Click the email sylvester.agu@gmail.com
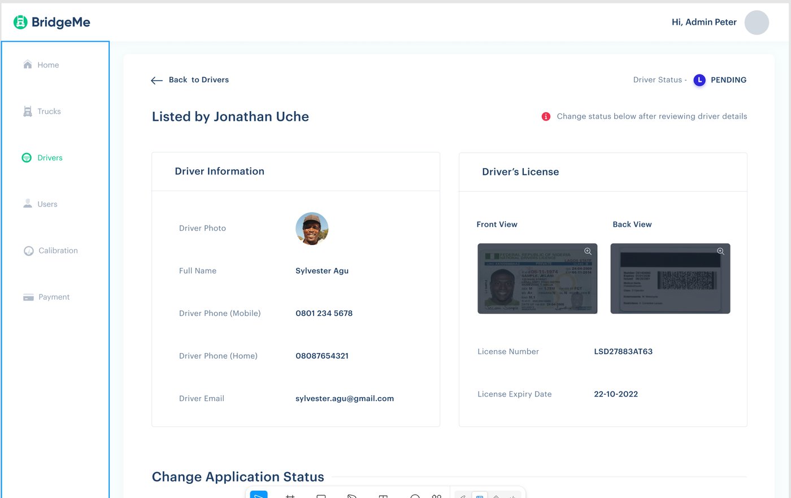 point(345,398)
